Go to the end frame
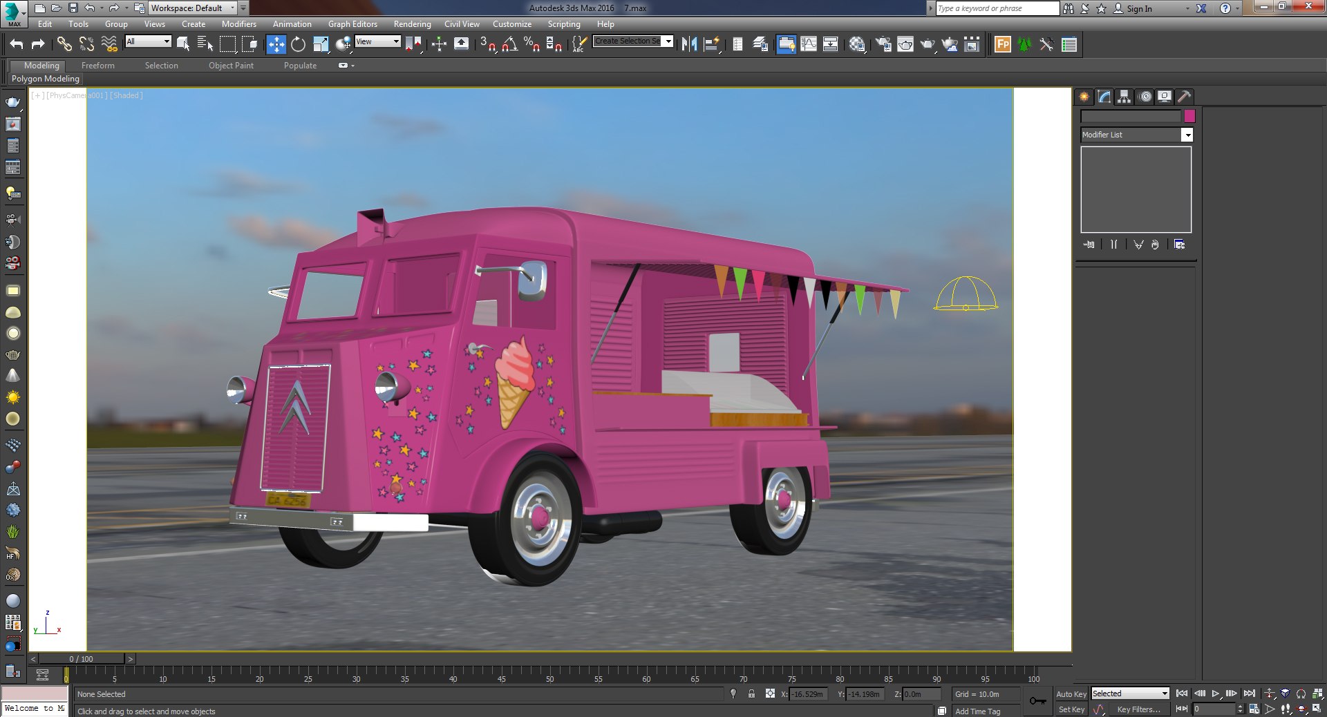1327x717 pixels. click(x=1249, y=694)
